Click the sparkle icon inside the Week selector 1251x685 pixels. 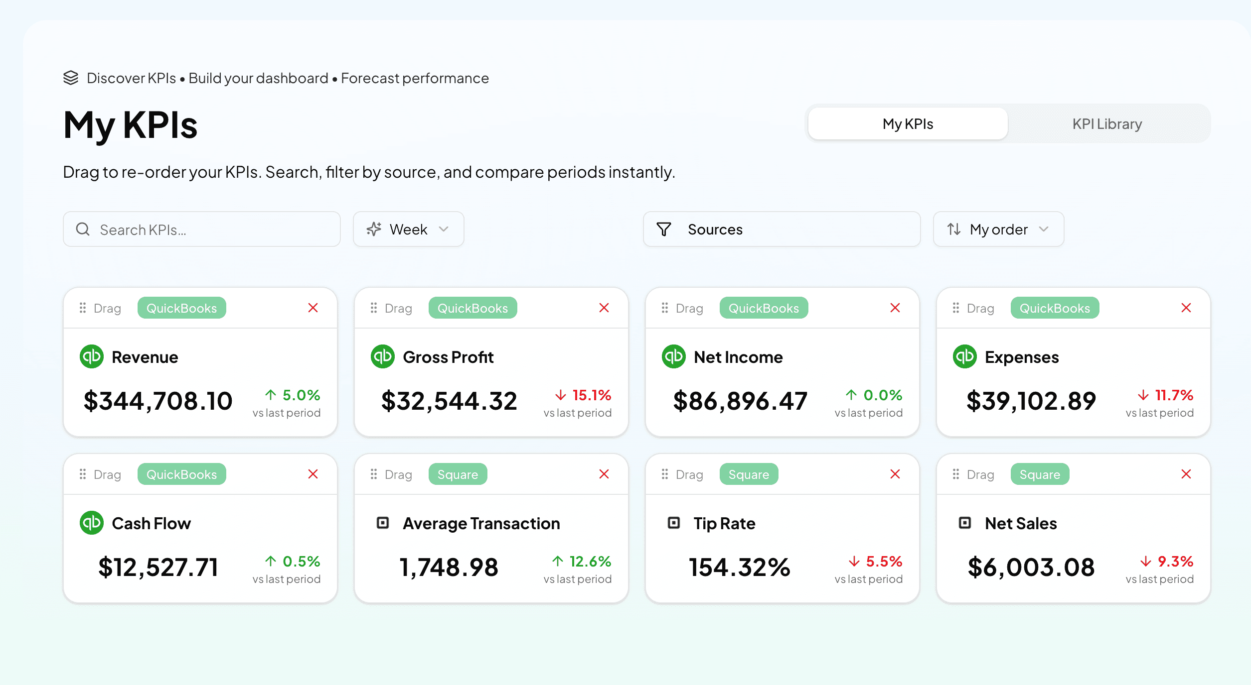pyautogui.click(x=374, y=229)
